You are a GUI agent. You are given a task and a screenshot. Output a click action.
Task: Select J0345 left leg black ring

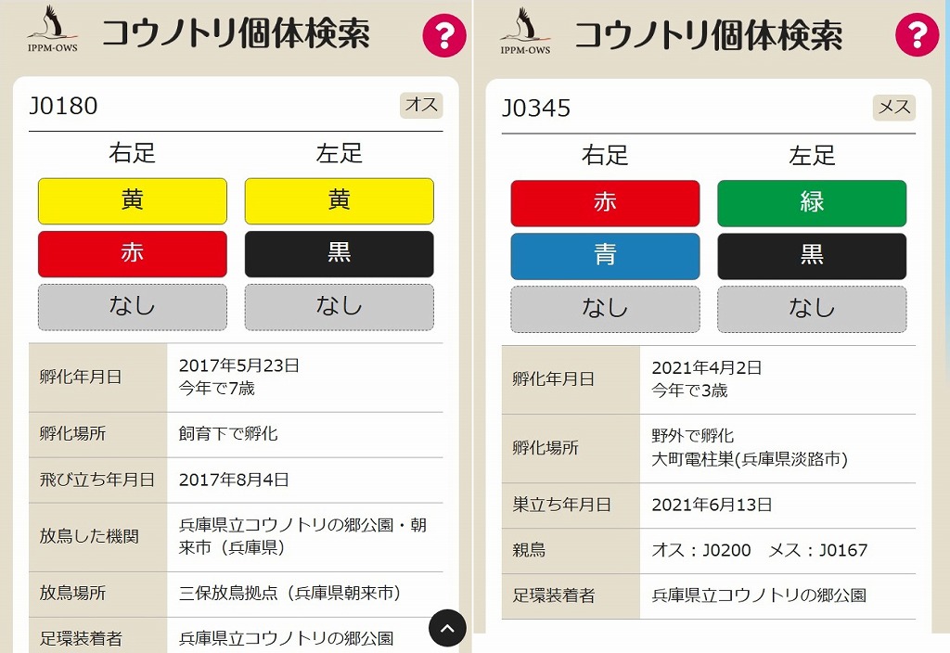pos(812,256)
